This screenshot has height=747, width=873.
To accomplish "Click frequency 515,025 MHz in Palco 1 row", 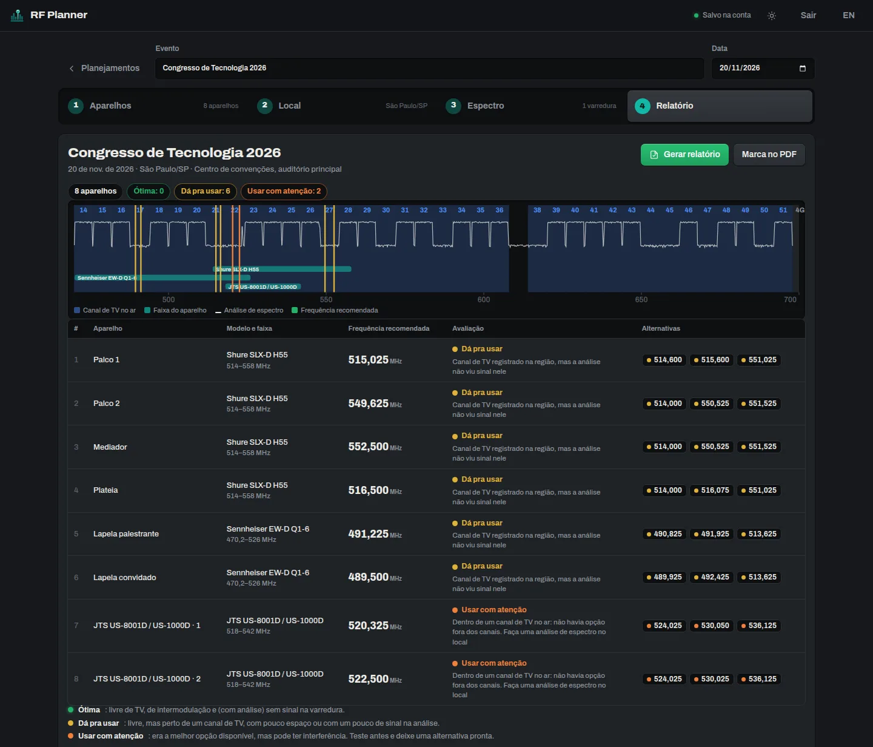I will coord(375,360).
